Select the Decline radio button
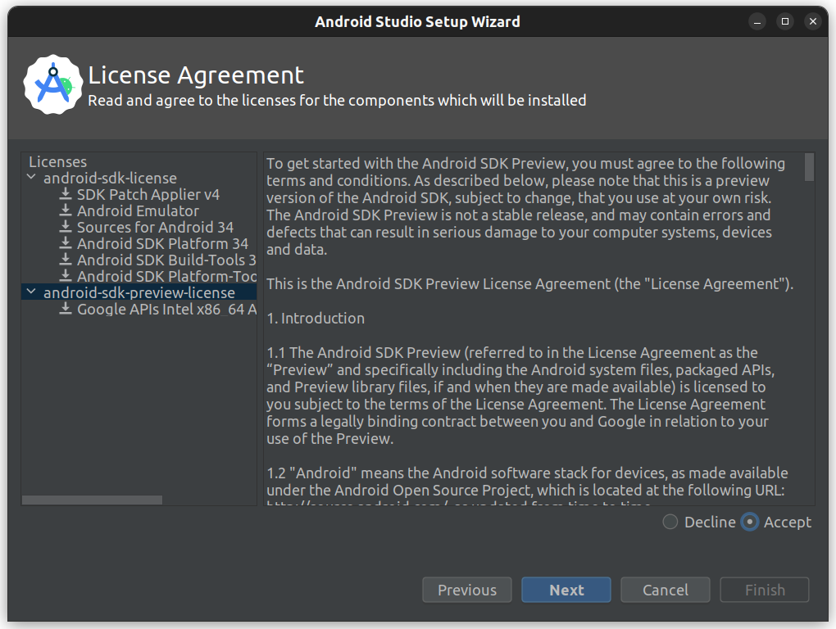The width and height of the screenshot is (836, 629). [x=670, y=522]
